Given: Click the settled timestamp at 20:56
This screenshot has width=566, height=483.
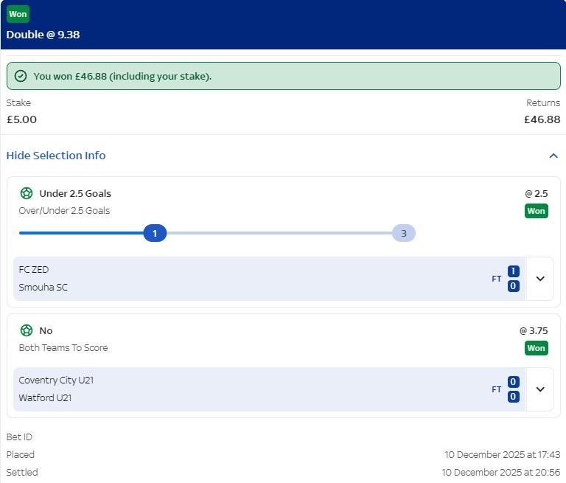Looking at the screenshot, I should pos(500,472).
